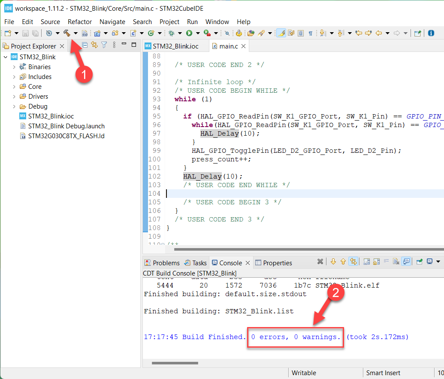
Task: Click the console horizontal scrollbar thumb
Action: [175, 363]
